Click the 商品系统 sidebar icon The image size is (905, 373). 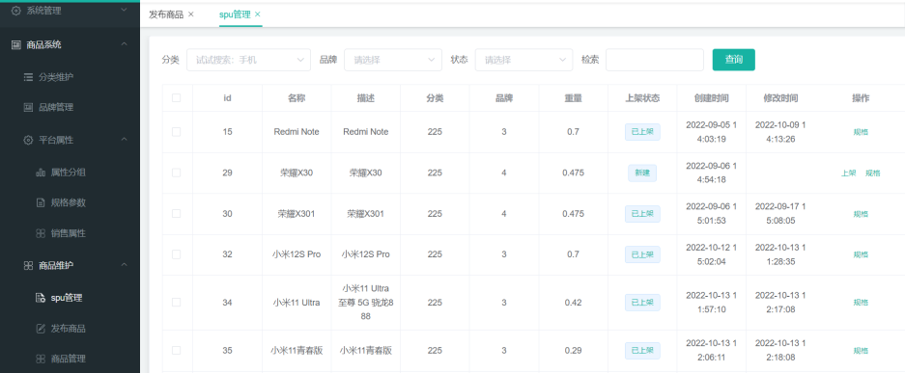(16, 44)
